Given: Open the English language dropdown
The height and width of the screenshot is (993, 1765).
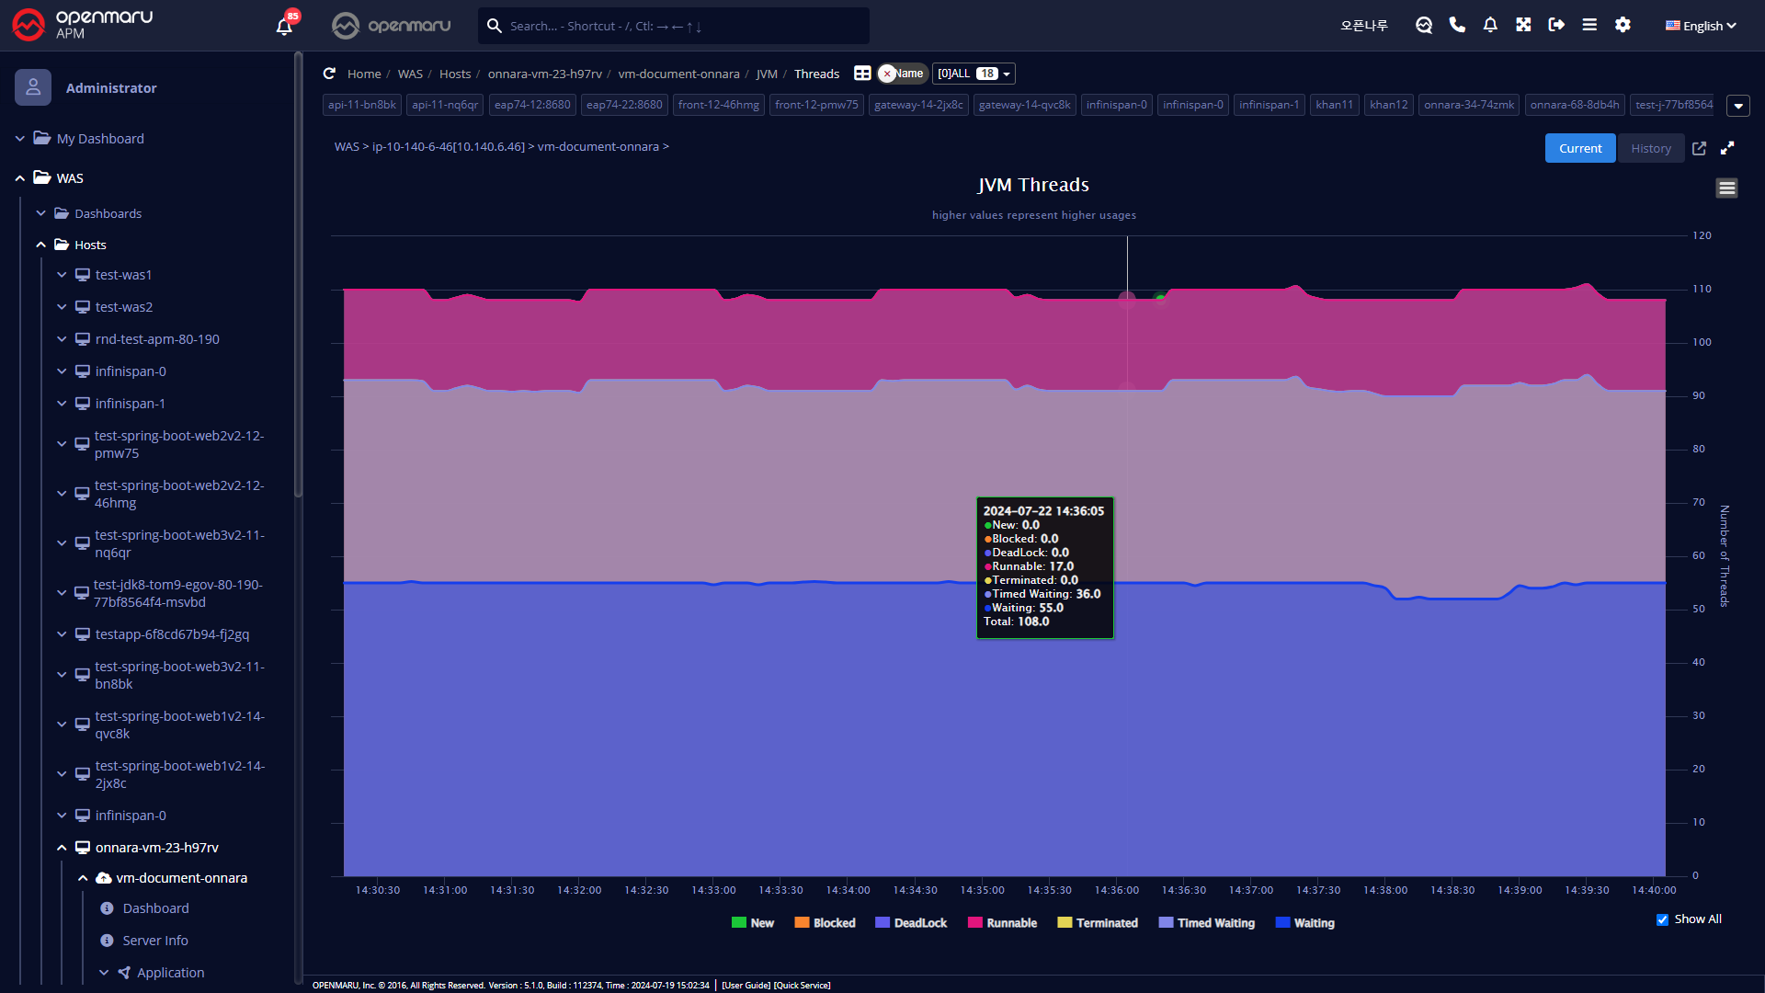Looking at the screenshot, I should point(1701,26).
